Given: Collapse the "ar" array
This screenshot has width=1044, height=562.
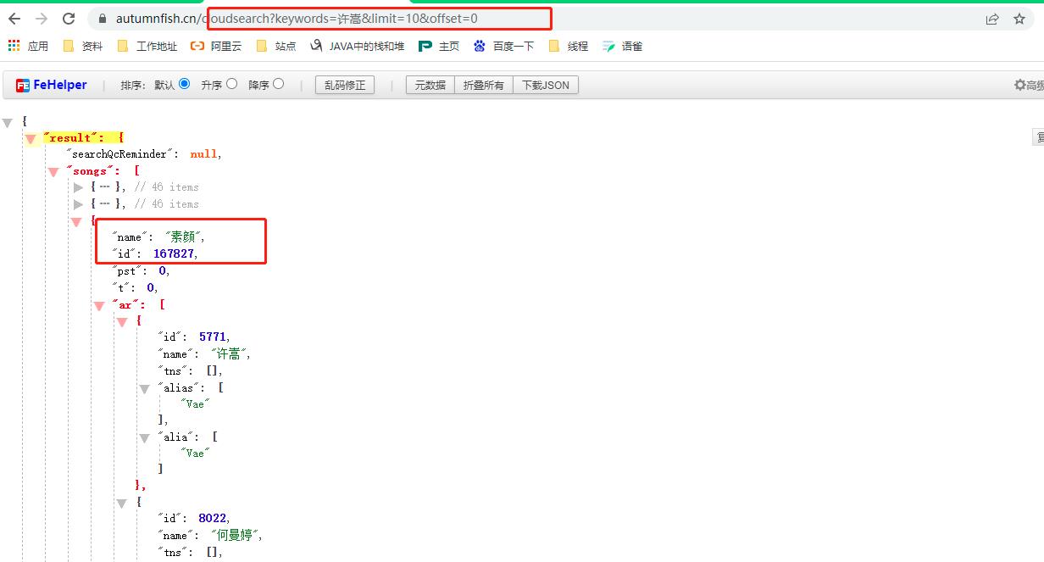Looking at the screenshot, I should click(x=99, y=305).
